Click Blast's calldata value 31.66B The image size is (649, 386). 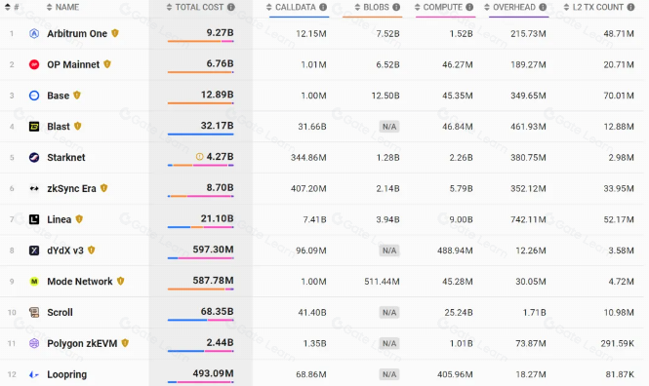click(x=312, y=127)
